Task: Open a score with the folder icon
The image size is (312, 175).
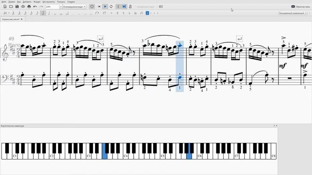Action: pyautogui.click(x=11, y=6)
